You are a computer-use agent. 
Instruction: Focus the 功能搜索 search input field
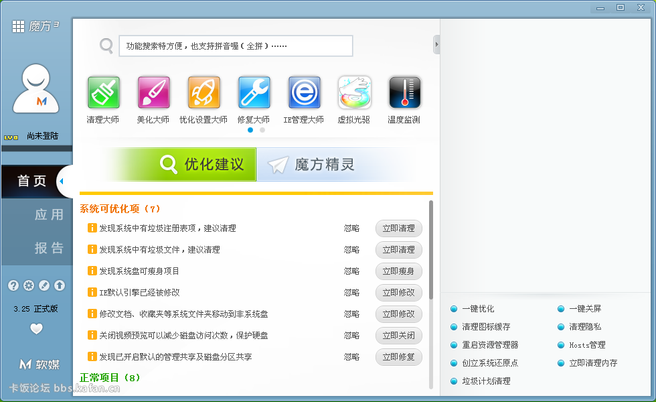236,46
